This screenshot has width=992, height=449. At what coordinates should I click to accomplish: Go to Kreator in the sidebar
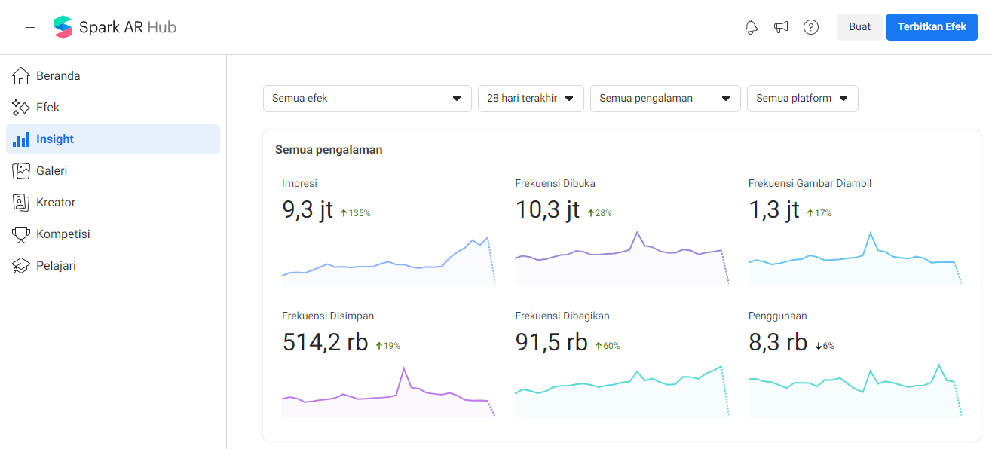[56, 203]
